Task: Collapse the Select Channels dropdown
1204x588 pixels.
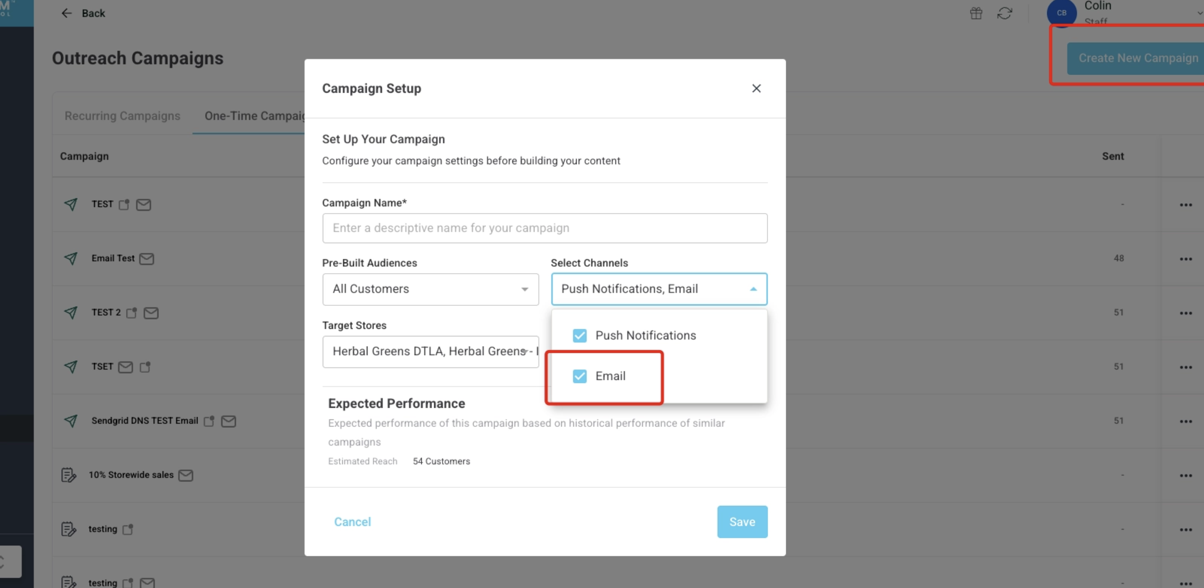Action: (x=753, y=289)
